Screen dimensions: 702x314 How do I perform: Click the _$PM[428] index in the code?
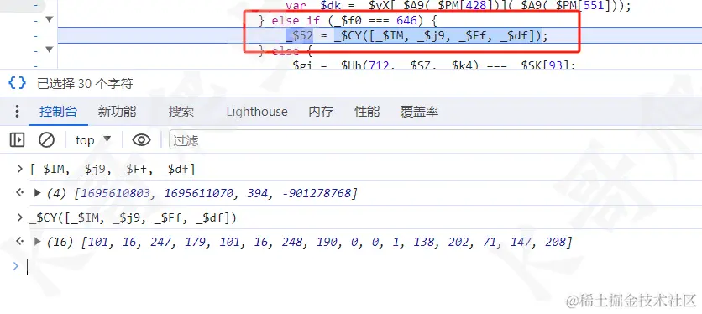[462, 6]
